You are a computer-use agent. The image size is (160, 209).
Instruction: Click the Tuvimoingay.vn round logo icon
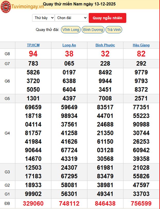6,7
